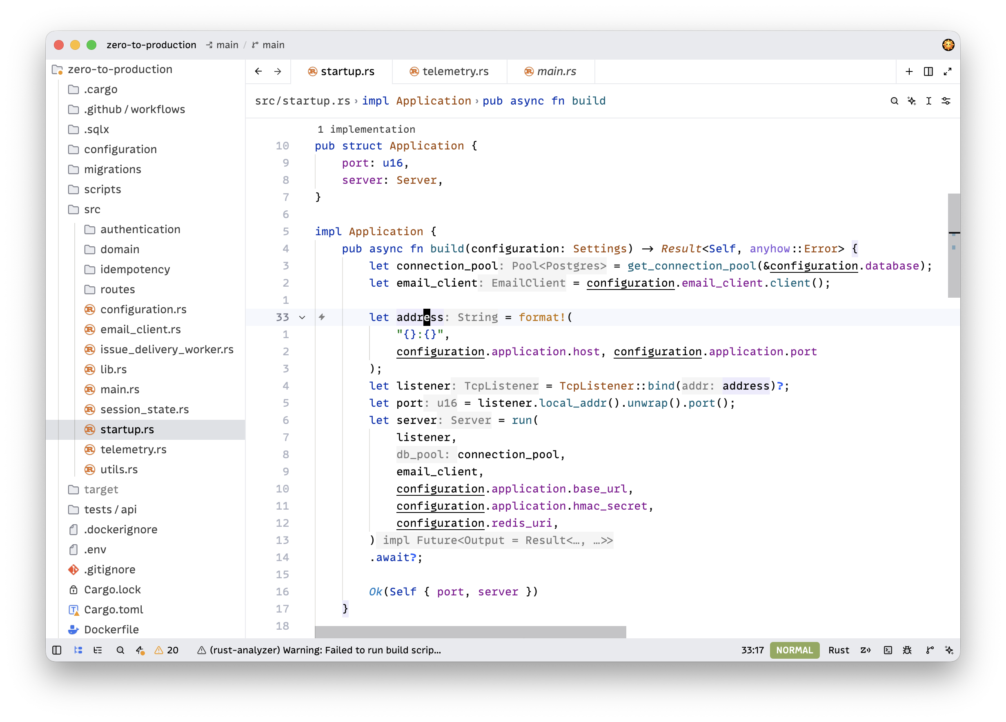1006x722 pixels.
Task: Open buffer search magnifier in breadcrumb bar
Action: [894, 101]
